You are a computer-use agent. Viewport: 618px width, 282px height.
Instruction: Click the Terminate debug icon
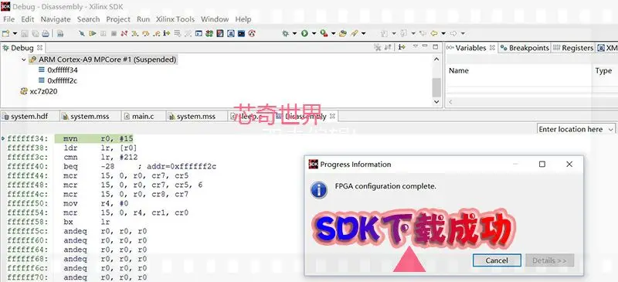(114, 33)
